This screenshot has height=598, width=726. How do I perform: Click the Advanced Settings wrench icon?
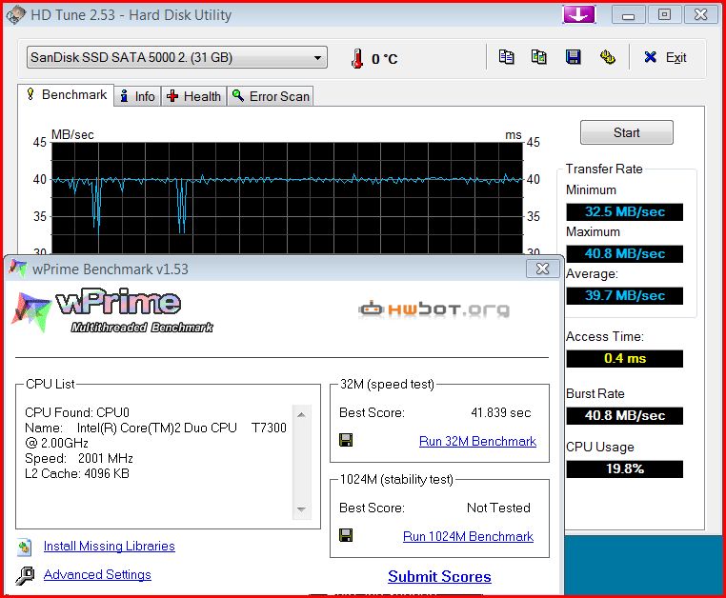point(25,576)
